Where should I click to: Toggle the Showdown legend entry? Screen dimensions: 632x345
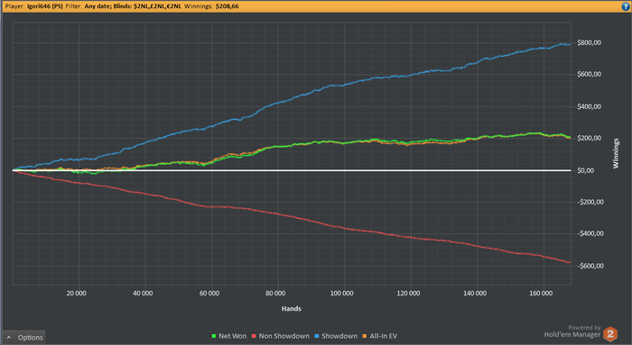click(x=336, y=336)
